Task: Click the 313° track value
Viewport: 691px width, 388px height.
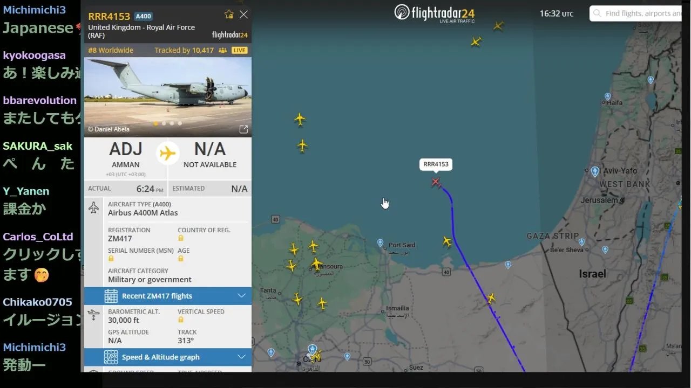Action: [x=186, y=341]
